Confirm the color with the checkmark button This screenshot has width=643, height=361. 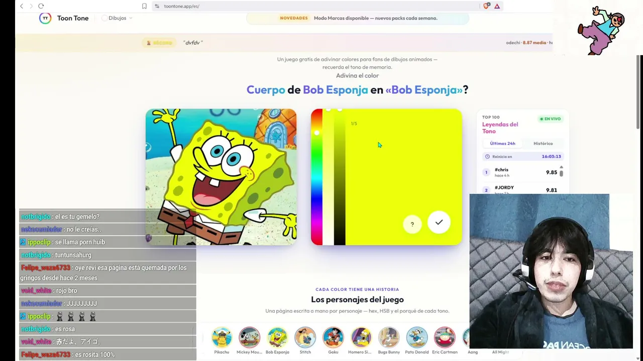tap(439, 222)
